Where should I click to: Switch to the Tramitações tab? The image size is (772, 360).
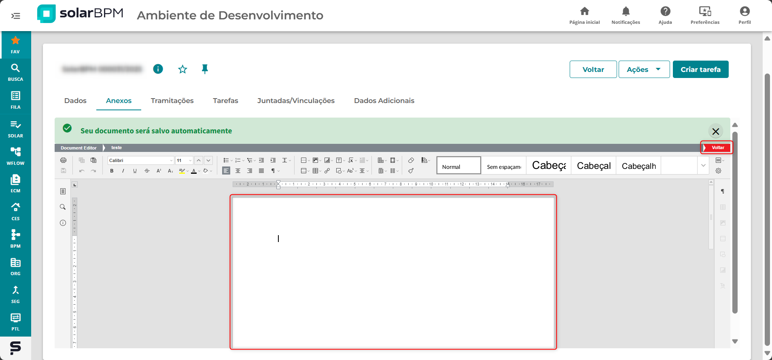click(x=172, y=101)
